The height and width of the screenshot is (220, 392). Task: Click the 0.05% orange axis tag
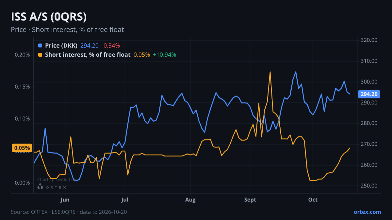point(22,148)
